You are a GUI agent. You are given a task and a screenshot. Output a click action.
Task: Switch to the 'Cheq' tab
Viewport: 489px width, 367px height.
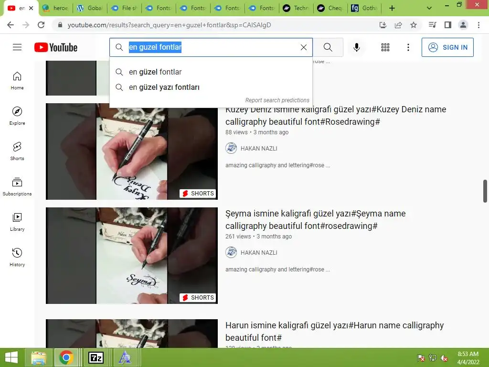330,8
